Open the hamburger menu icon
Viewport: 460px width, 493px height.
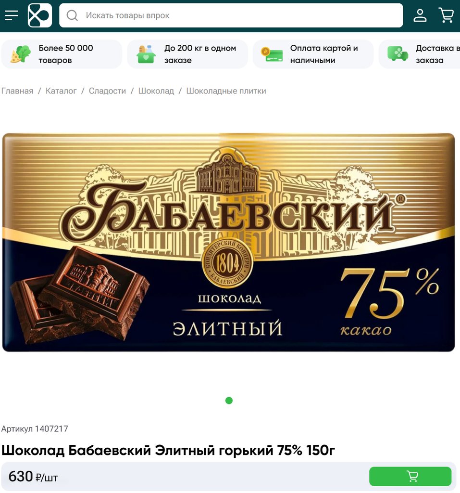12,15
